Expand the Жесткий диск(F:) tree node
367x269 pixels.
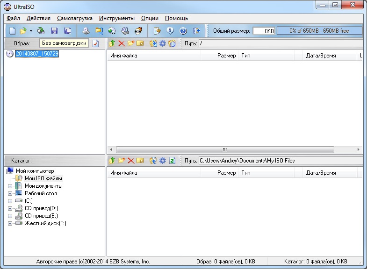10,223
